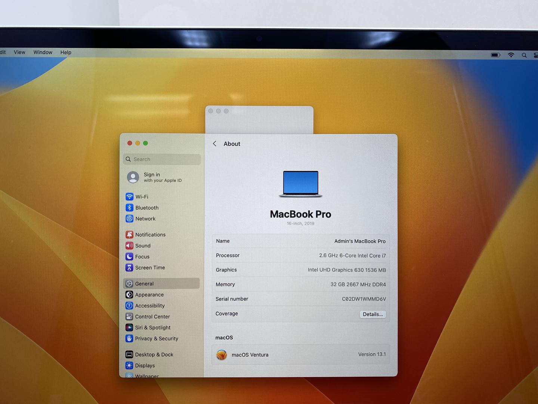Check the battery icon in menu bar
This screenshot has height=404, width=538.
[x=495, y=55]
